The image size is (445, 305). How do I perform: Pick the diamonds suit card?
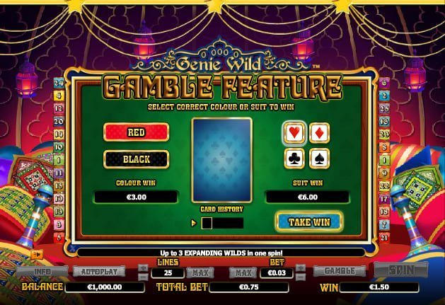point(319,132)
